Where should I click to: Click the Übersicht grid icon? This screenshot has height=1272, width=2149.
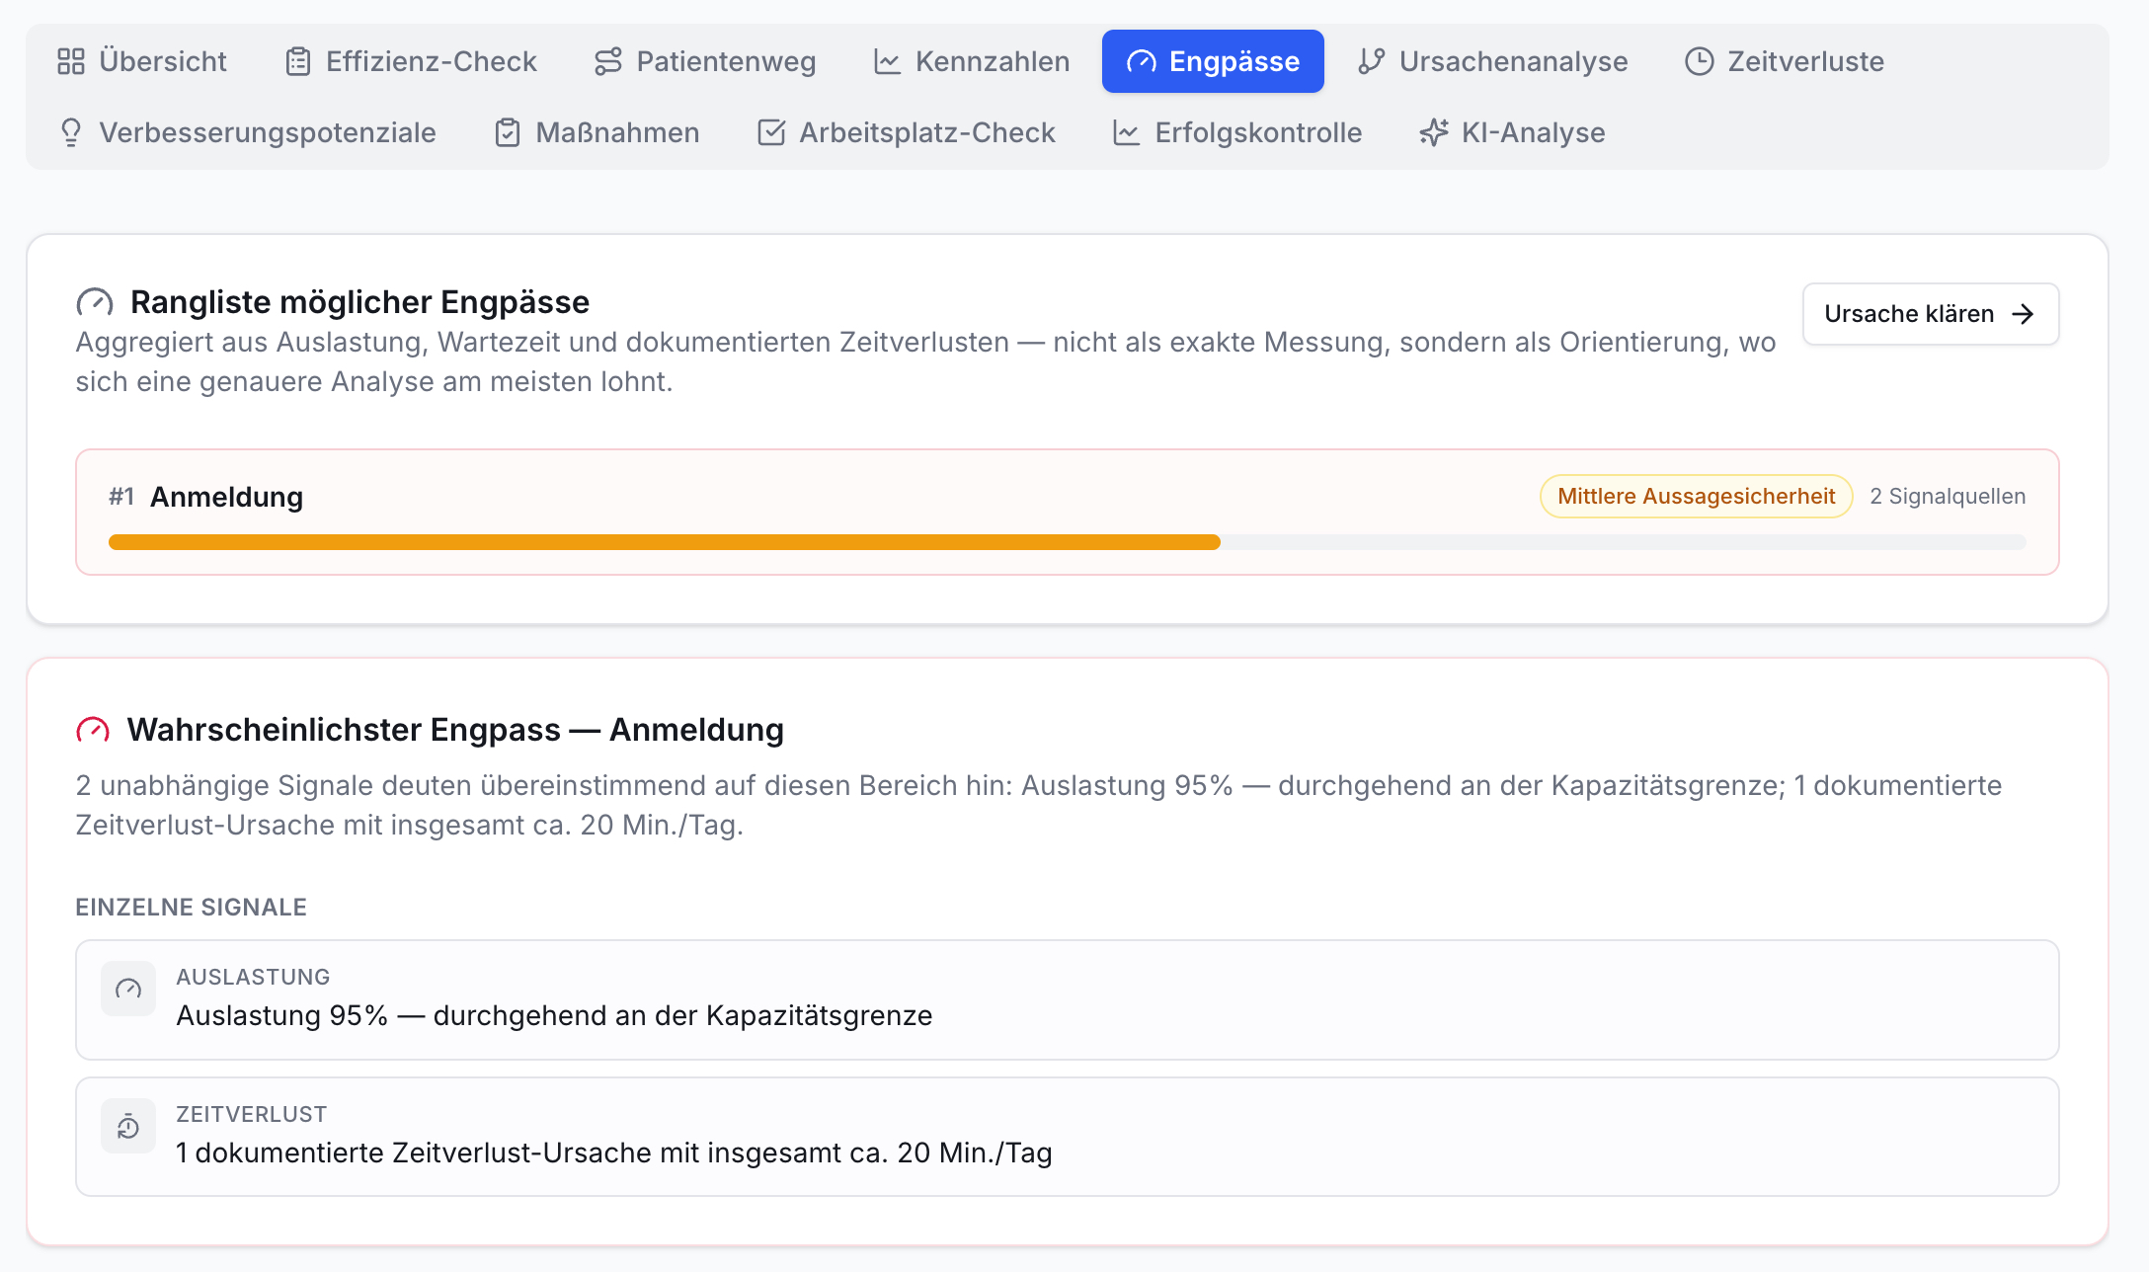click(71, 61)
